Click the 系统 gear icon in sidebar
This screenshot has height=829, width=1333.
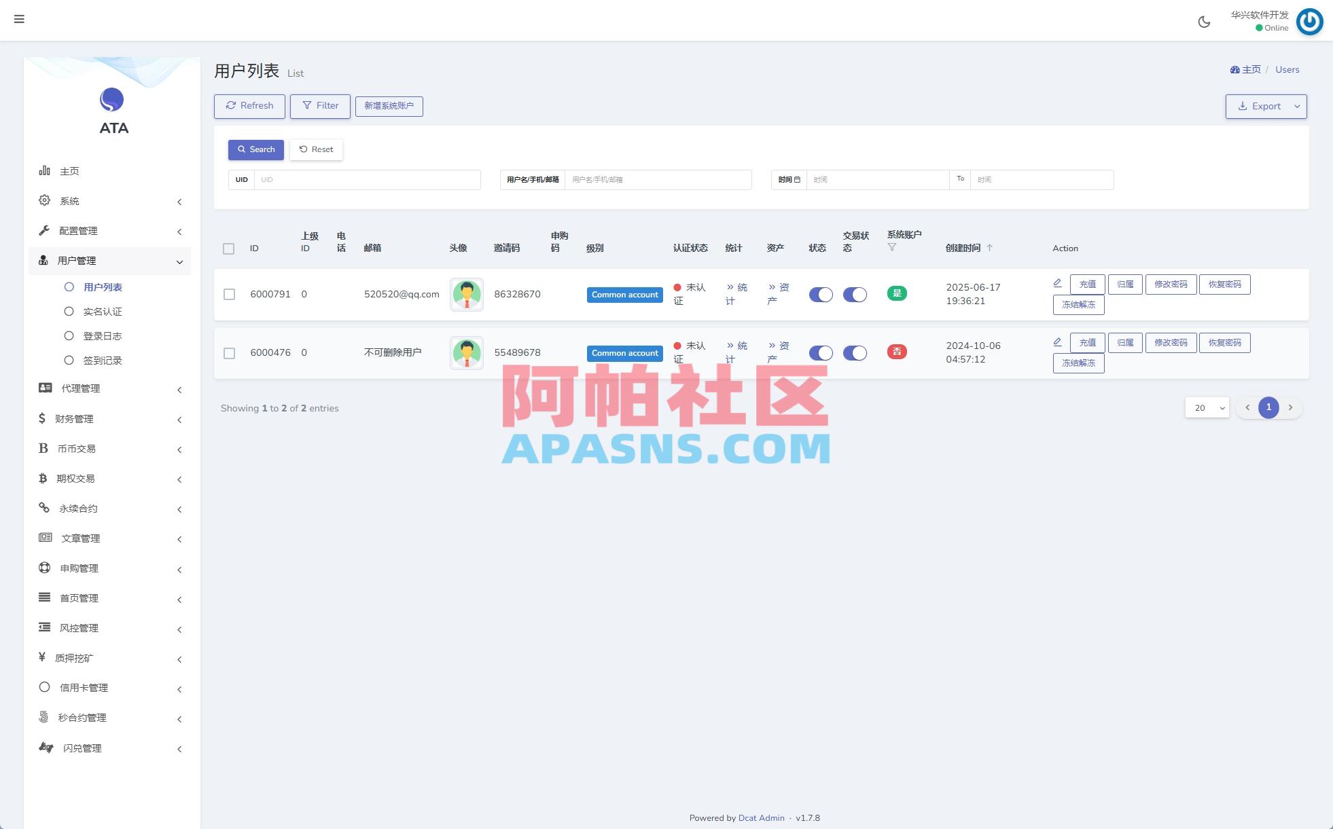click(x=44, y=200)
